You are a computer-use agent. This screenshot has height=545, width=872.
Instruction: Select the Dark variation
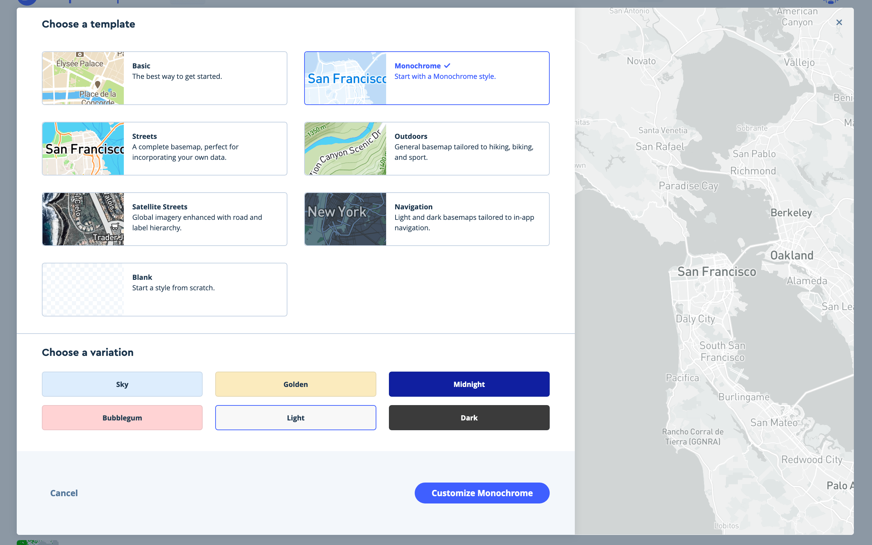(469, 418)
